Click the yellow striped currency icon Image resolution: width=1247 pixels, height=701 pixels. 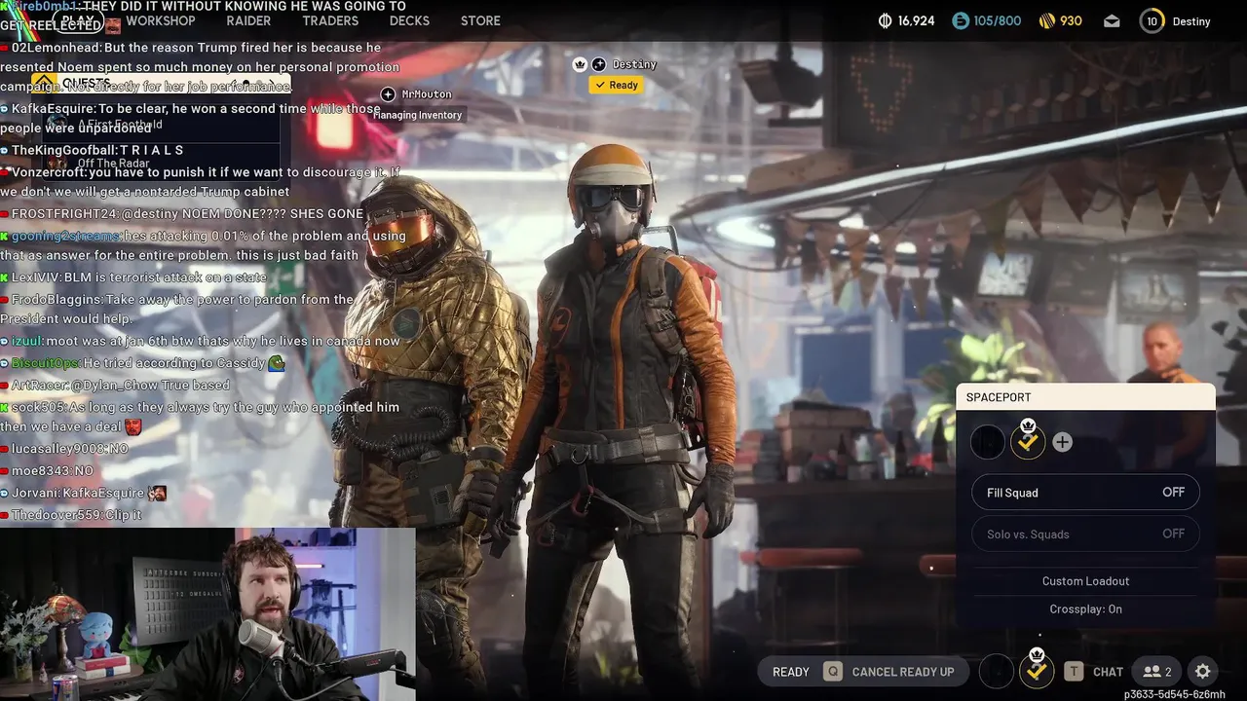point(1047,20)
